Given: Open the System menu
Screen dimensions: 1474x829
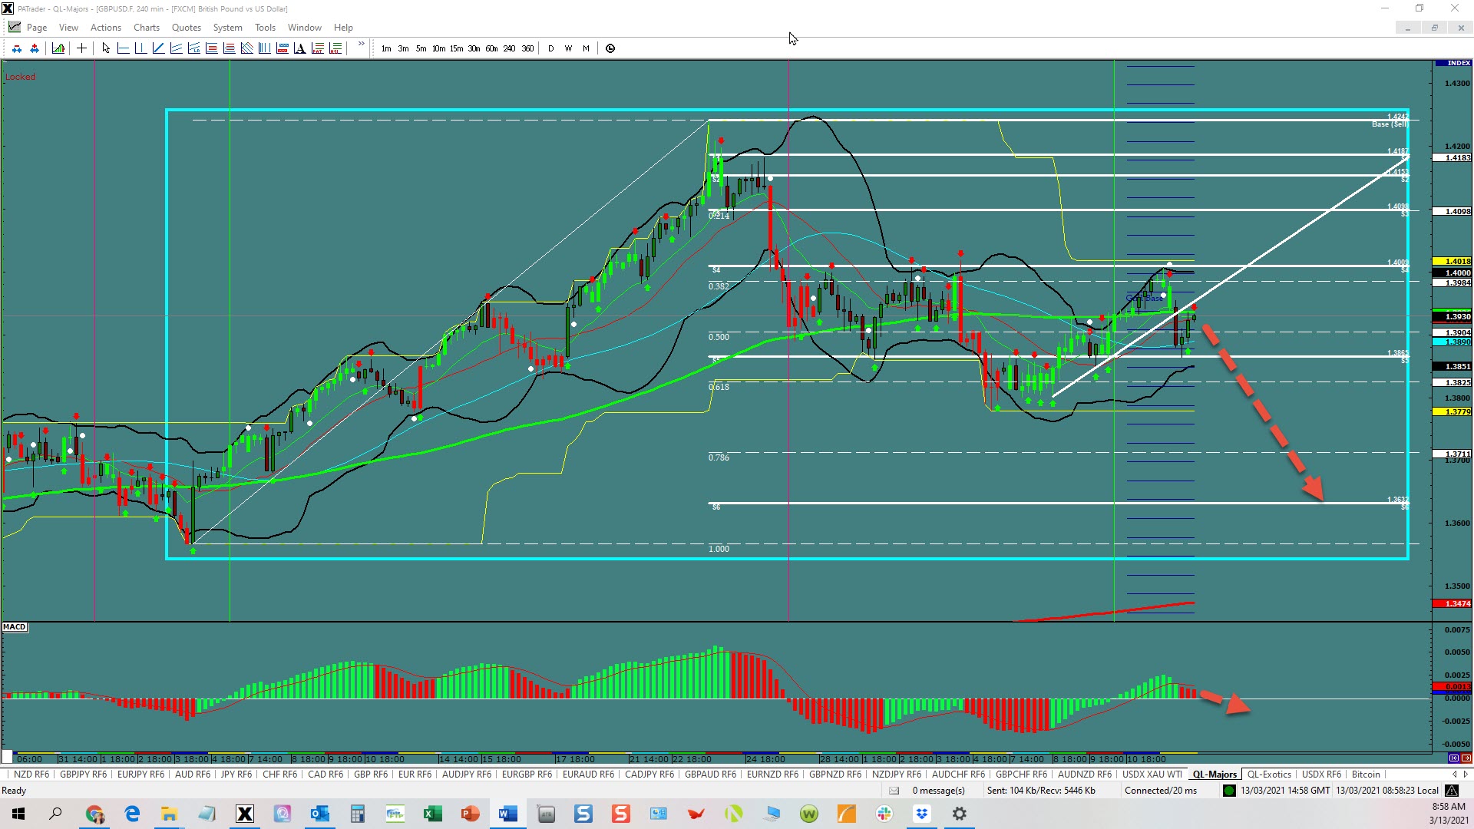Looking at the screenshot, I should pos(227,28).
